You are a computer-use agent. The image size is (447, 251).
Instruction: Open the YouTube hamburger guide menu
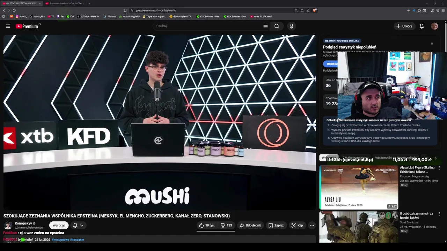8,26
